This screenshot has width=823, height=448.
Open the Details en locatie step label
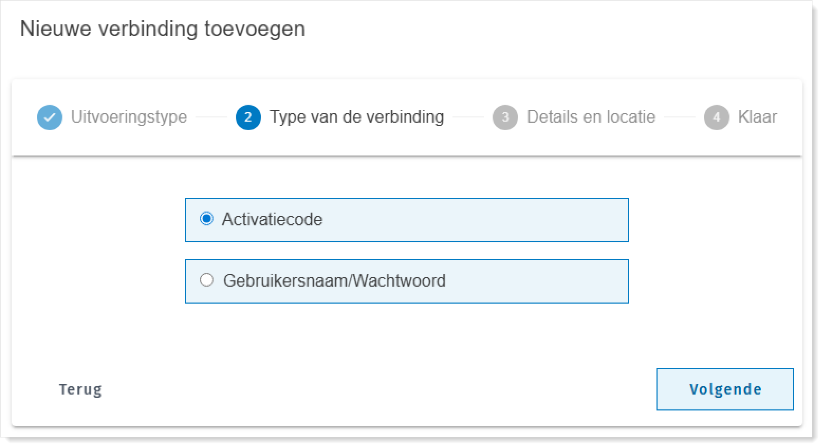point(591,117)
